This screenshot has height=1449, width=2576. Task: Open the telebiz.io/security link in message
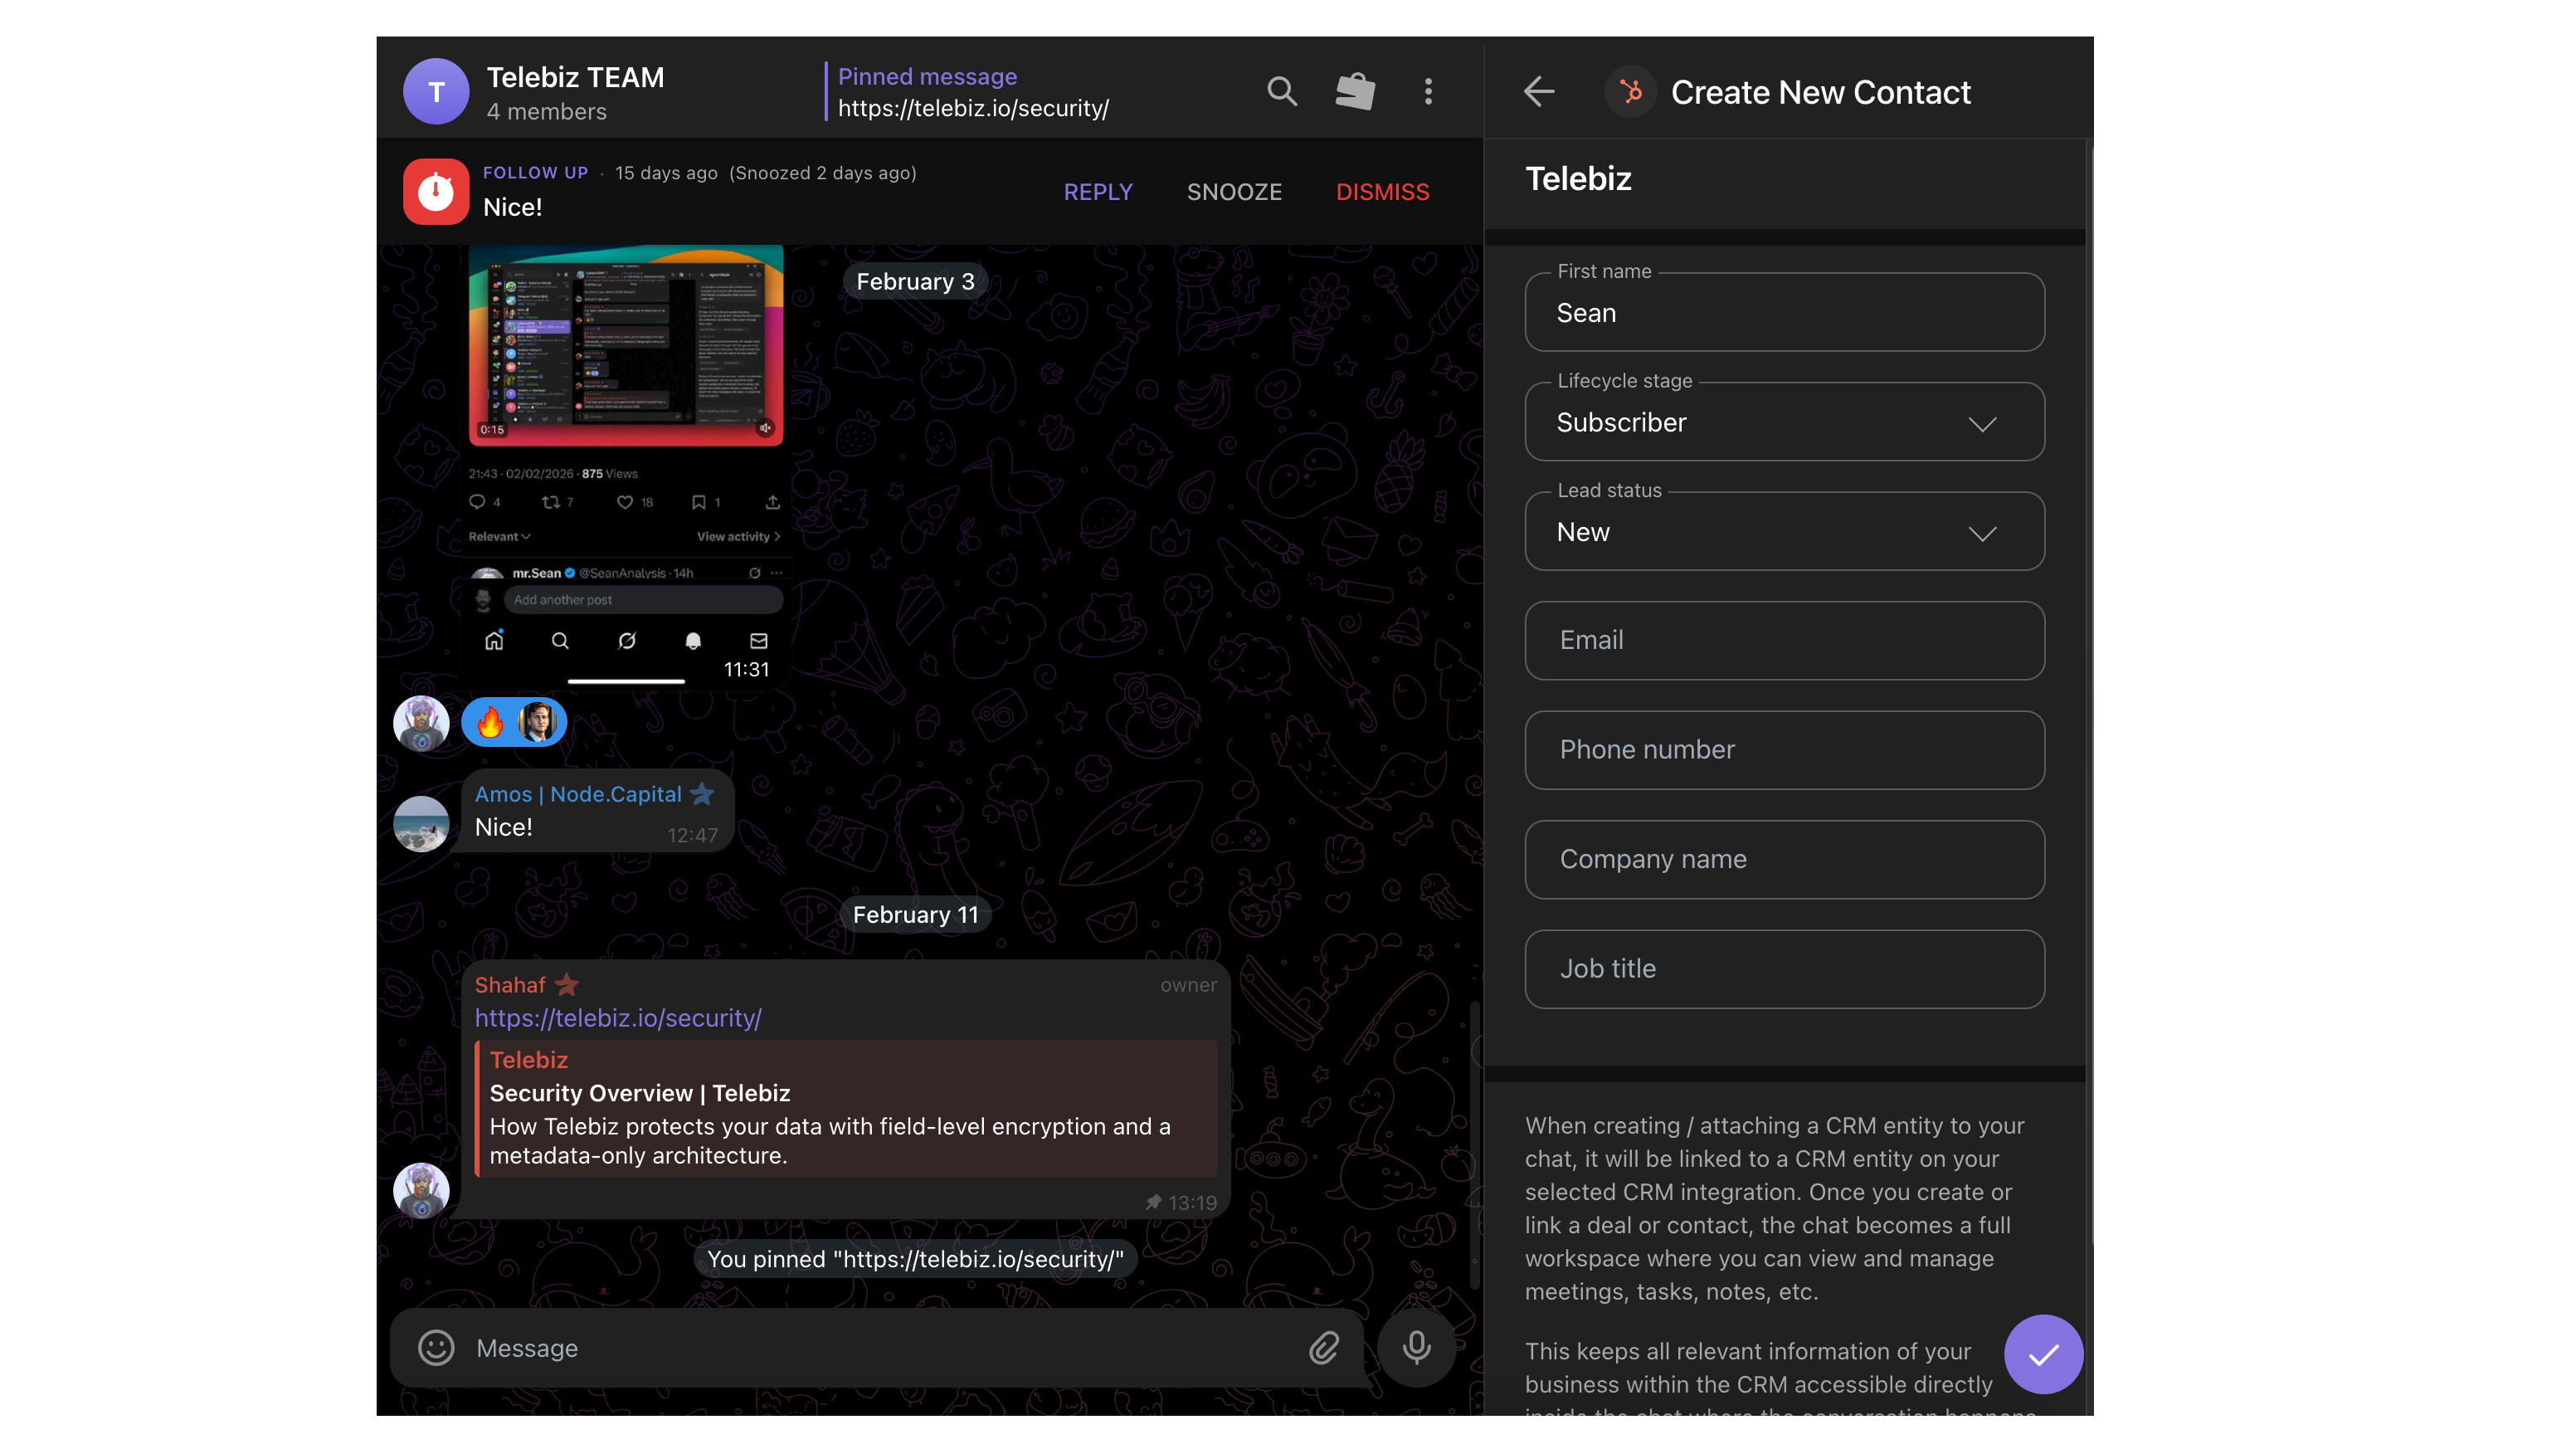[618, 1018]
